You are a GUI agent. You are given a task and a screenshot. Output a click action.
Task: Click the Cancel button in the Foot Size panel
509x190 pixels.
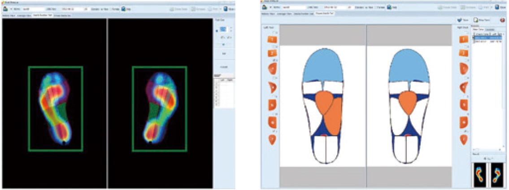tap(224, 66)
